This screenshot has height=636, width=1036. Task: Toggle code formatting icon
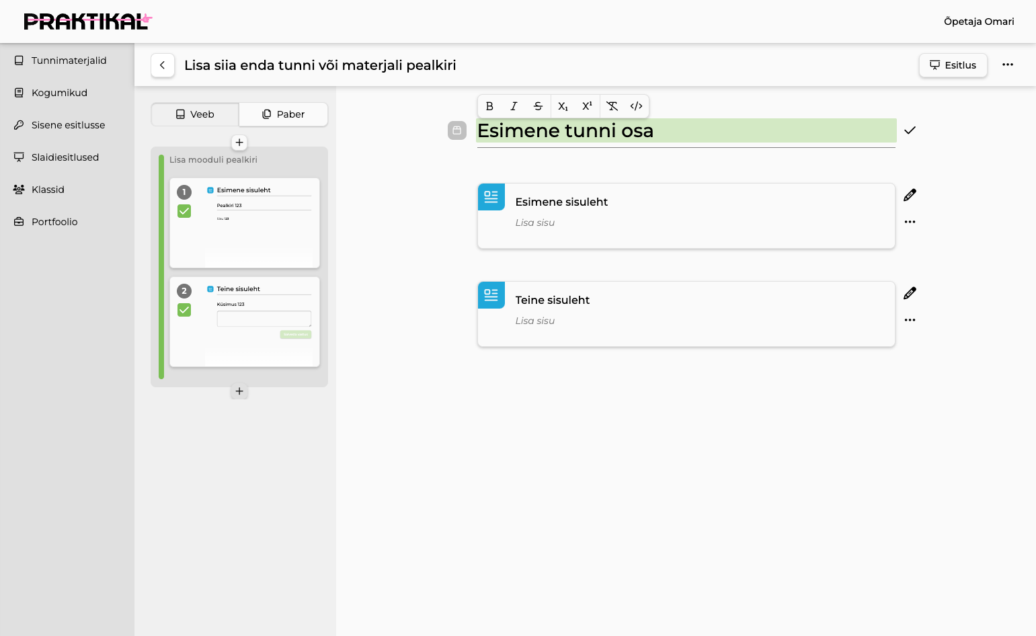pos(636,106)
